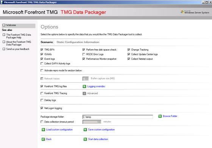Maximize the TMG Data Packager window

(207, 2)
